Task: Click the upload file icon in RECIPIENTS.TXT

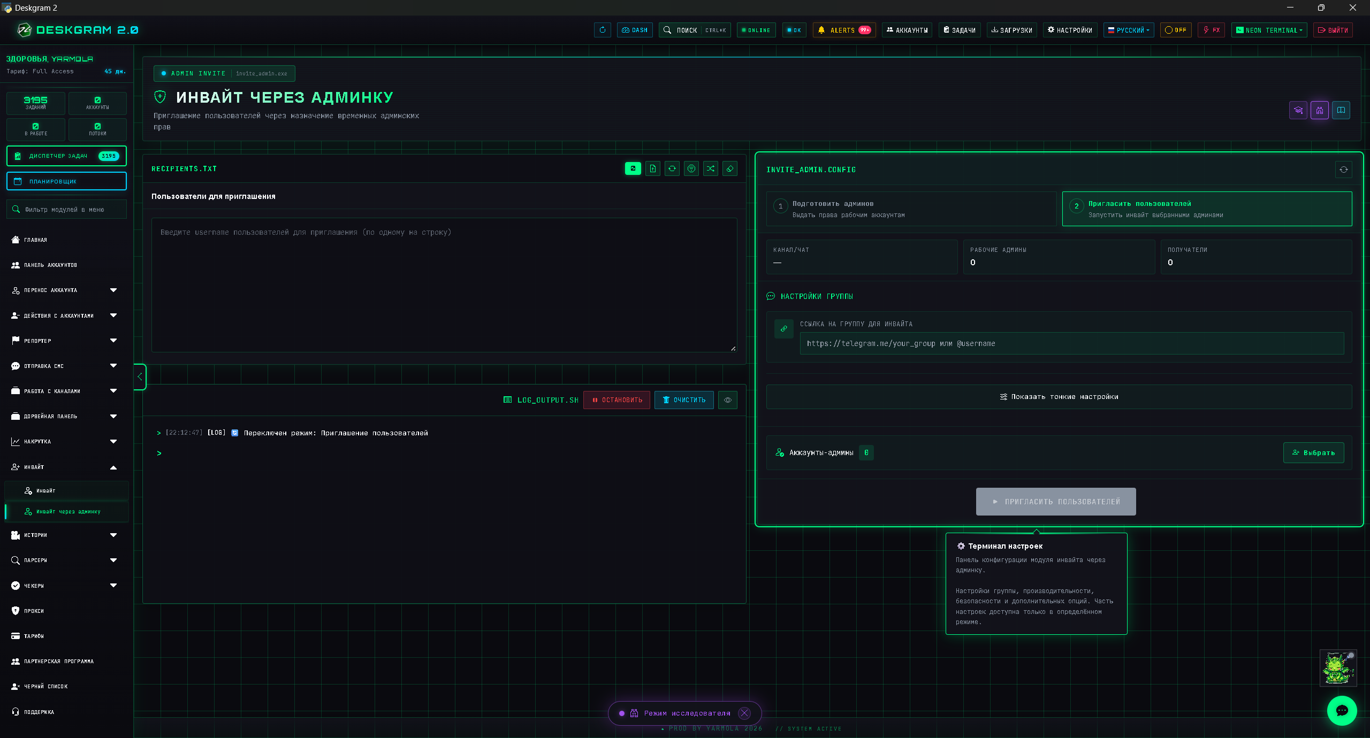Action: (x=652, y=168)
